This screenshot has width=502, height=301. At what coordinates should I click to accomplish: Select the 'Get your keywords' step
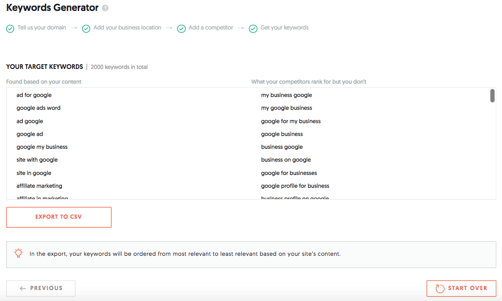tap(284, 28)
